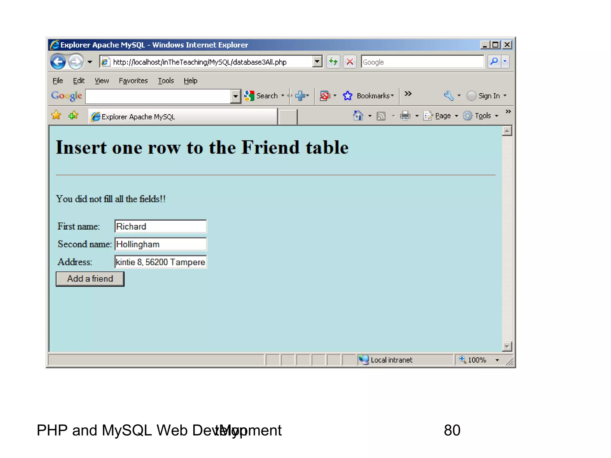Open the File menu
Viewport: 611px width, 458px height.
(58, 81)
